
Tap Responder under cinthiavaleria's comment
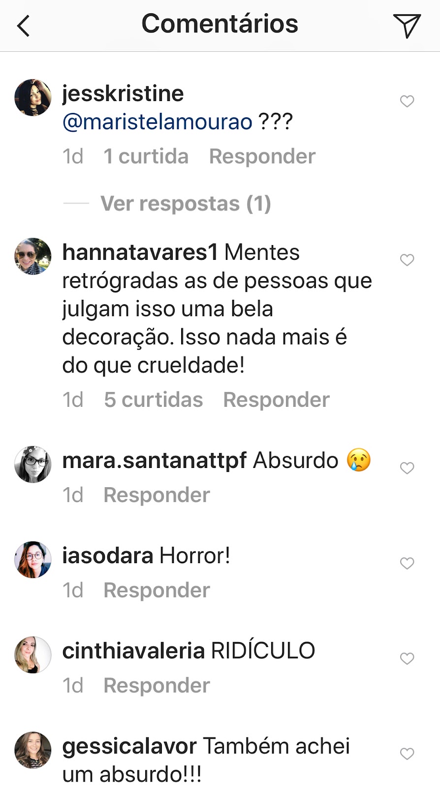point(157,685)
